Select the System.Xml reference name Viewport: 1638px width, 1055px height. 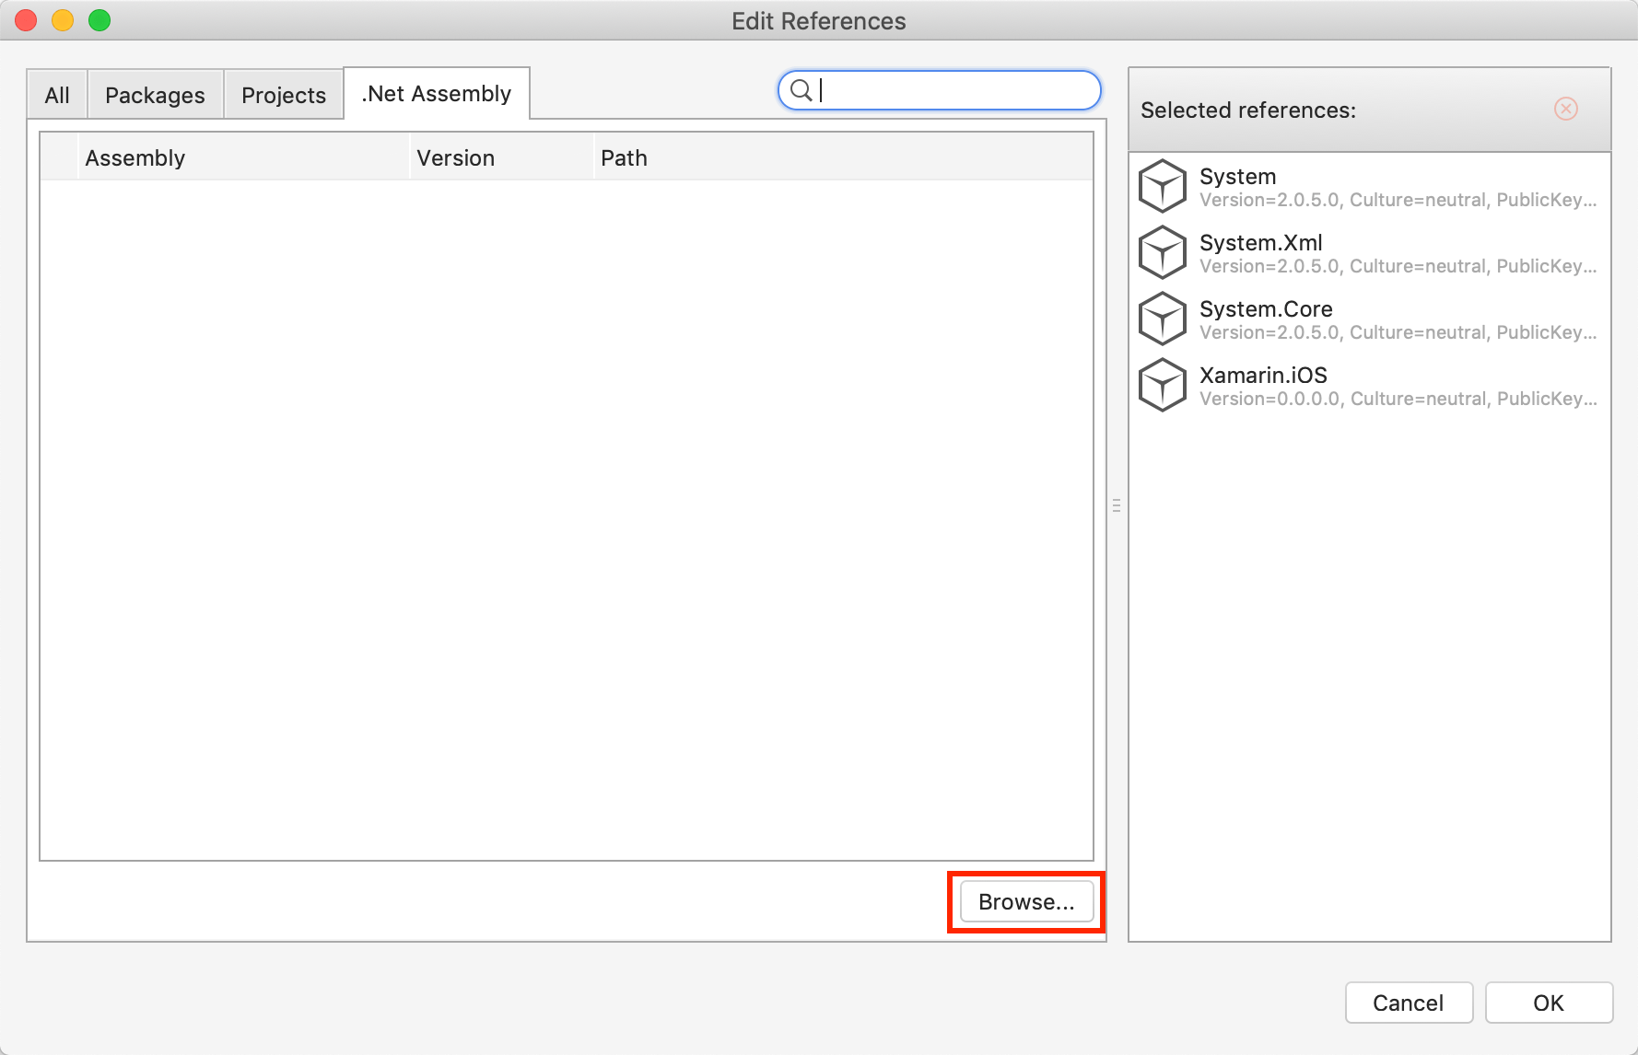(1260, 243)
